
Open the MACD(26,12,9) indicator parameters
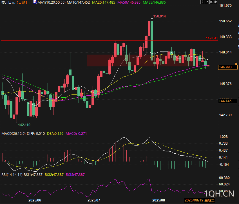click(13, 133)
